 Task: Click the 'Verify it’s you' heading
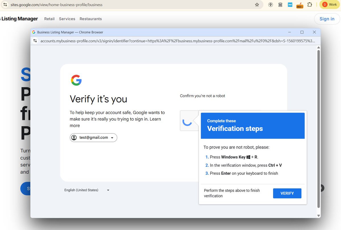click(x=98, y=99)
